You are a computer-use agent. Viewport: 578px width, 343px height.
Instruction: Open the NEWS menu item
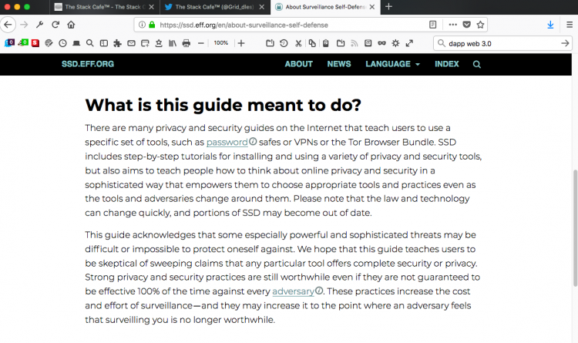pos(339,64)
